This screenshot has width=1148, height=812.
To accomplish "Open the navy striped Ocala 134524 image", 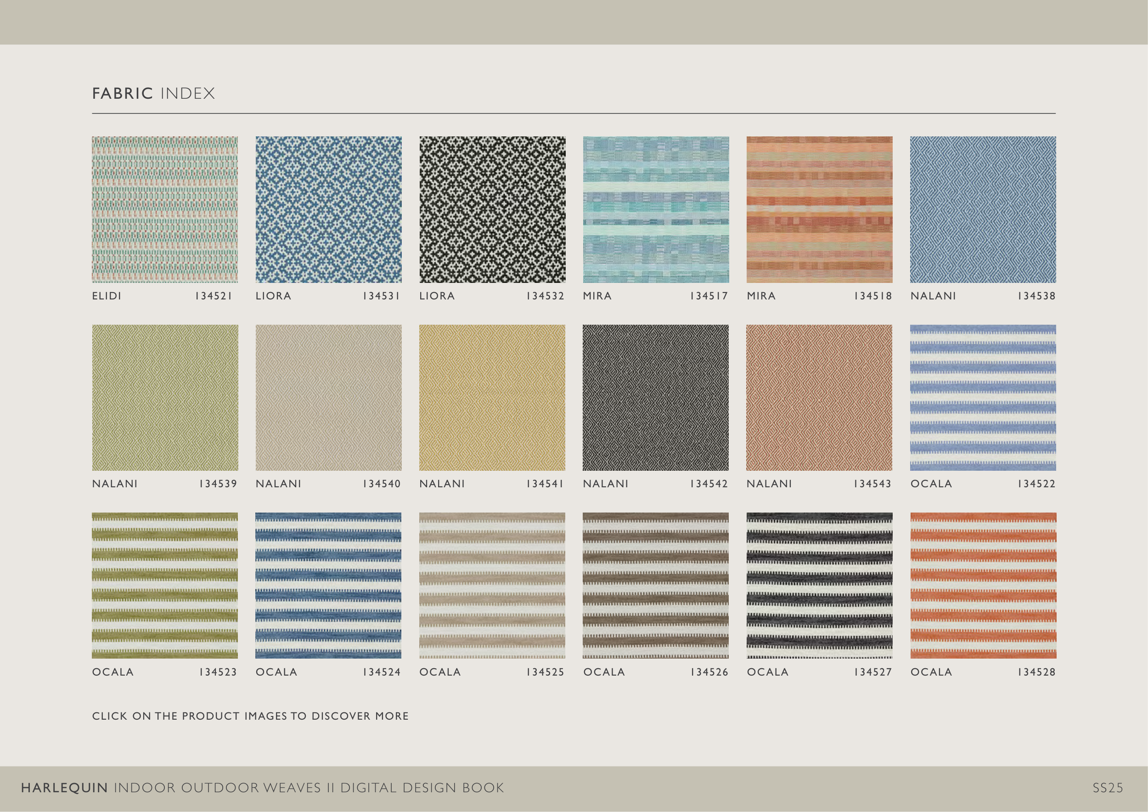I will coord(328,586).
